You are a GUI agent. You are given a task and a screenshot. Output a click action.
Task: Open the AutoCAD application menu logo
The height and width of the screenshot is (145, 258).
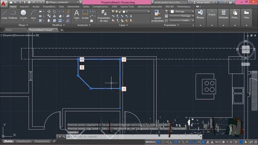point(3,3)
